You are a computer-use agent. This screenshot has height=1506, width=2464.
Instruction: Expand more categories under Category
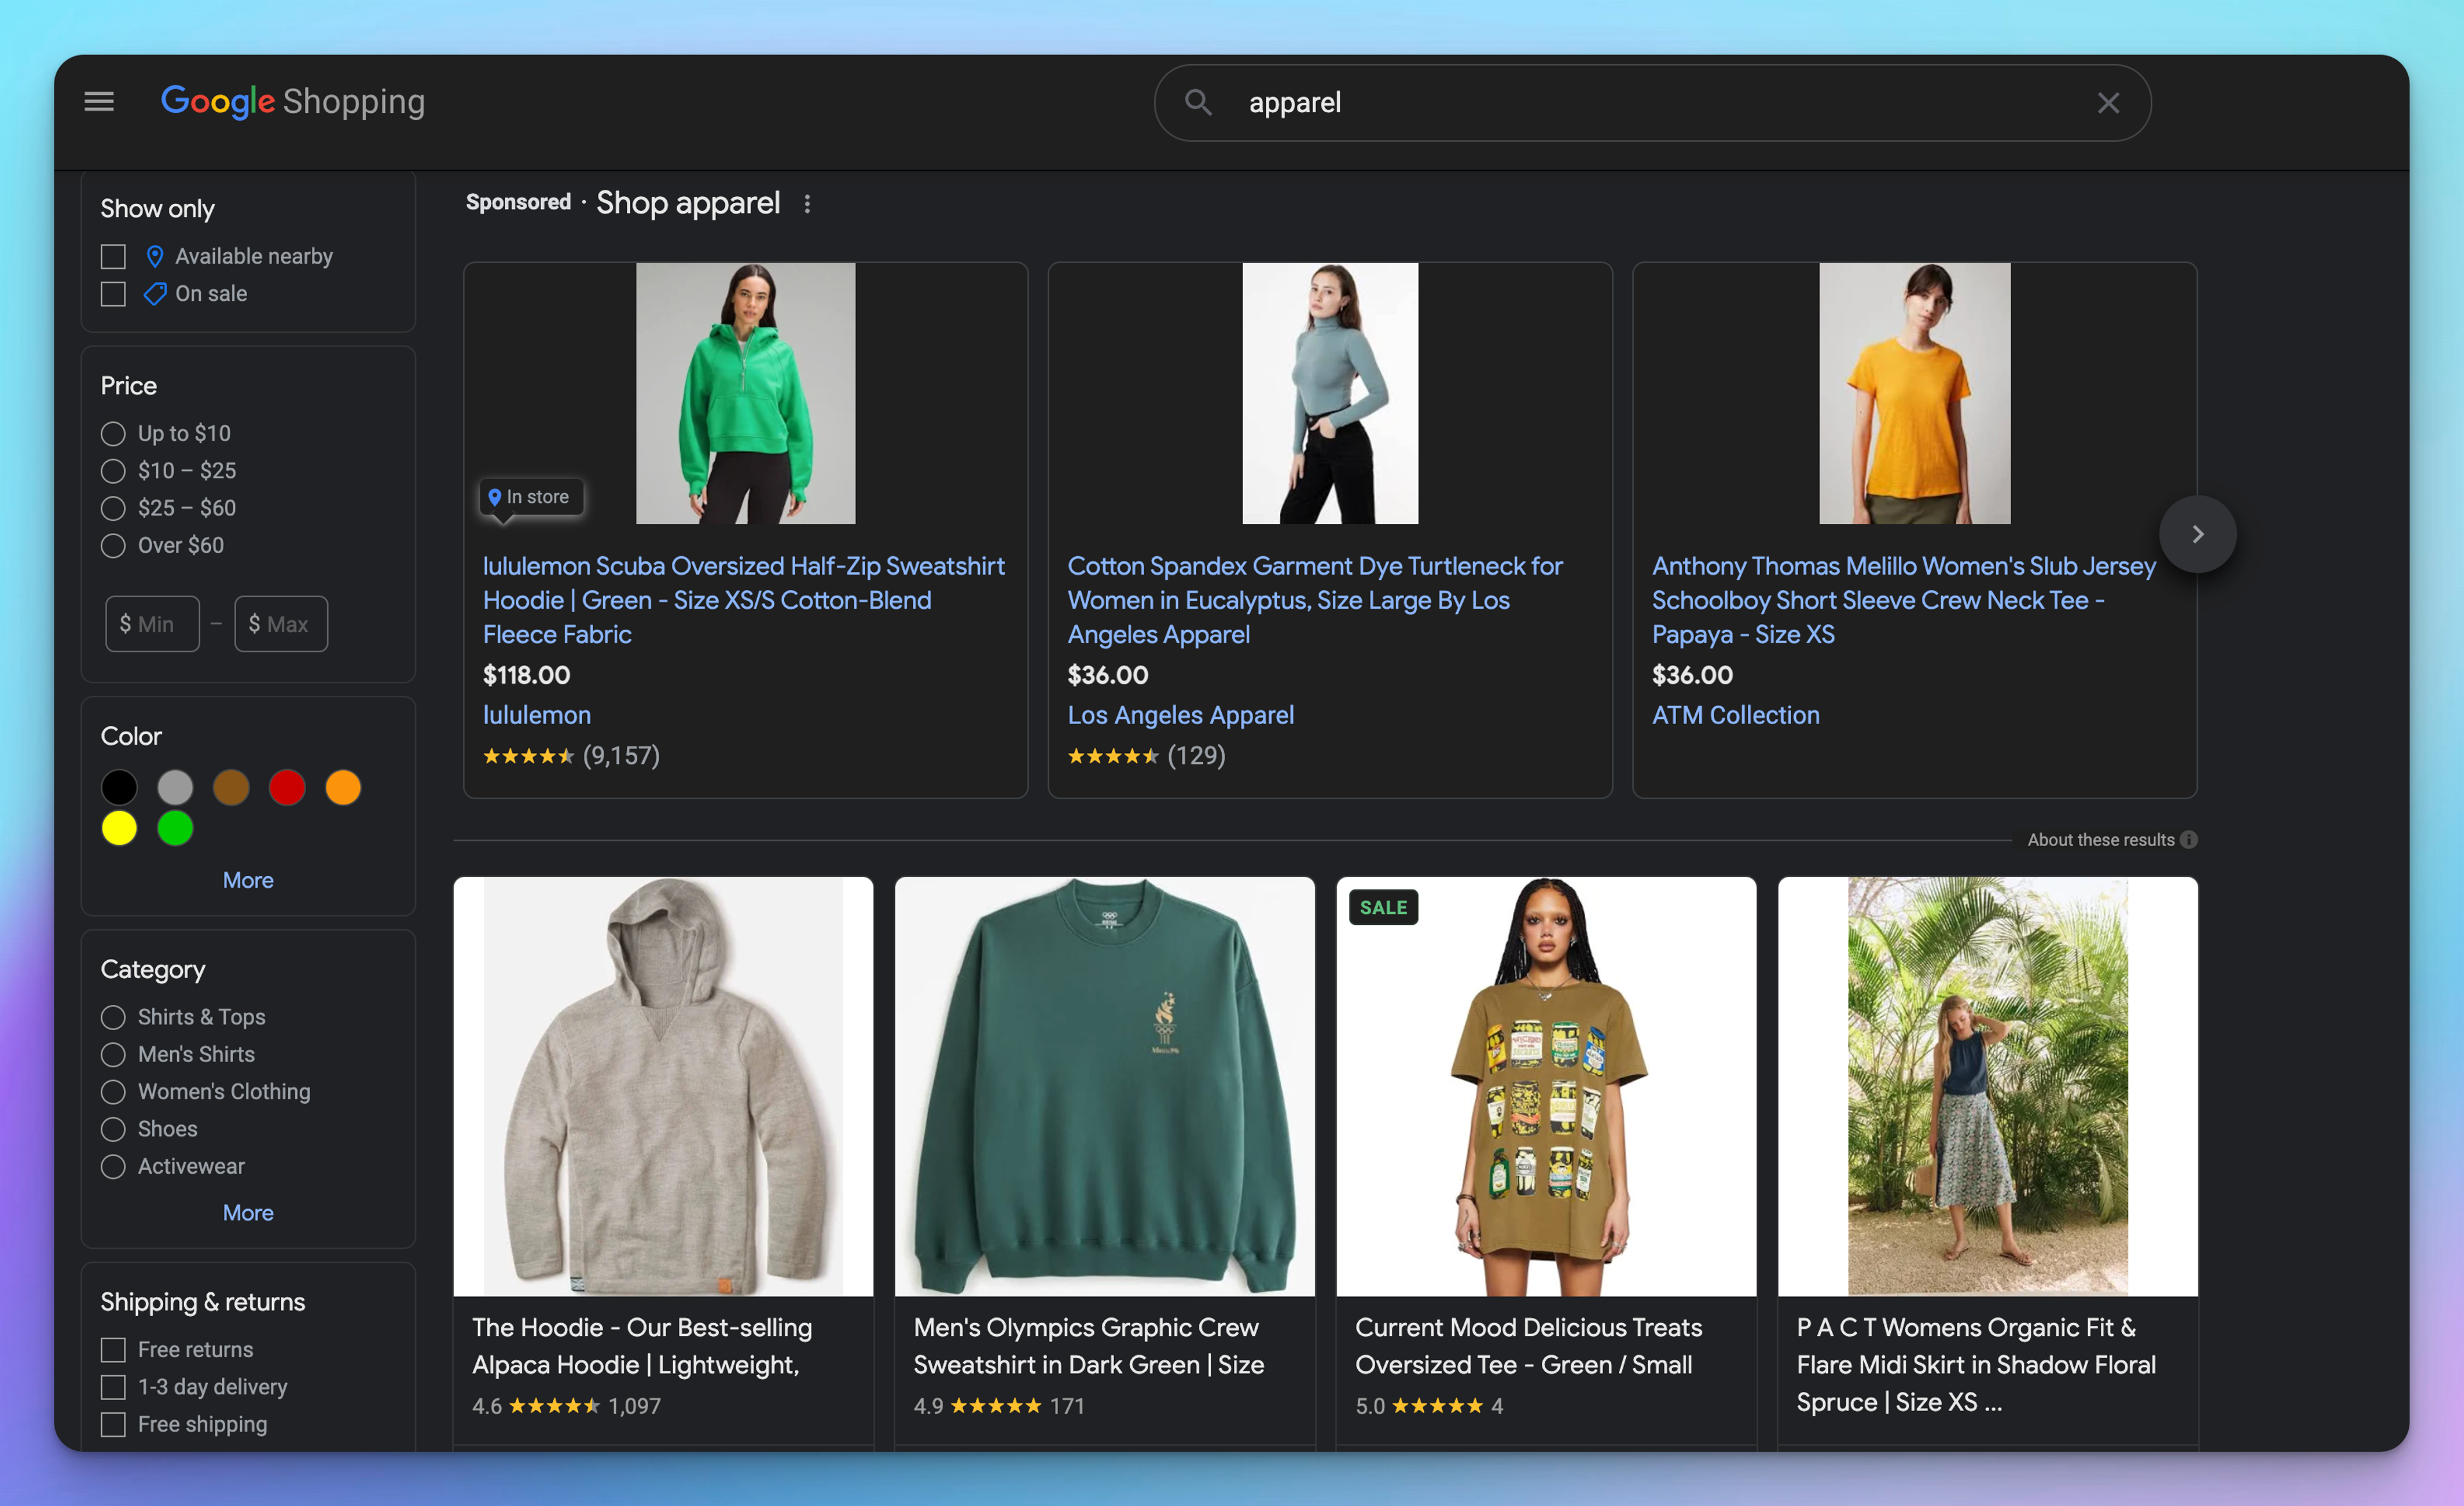(248, 1212)
